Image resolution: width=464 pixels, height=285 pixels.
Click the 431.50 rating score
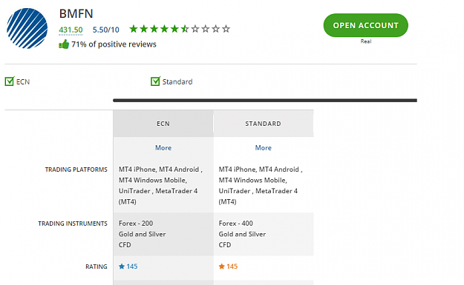tap(71, 30)
